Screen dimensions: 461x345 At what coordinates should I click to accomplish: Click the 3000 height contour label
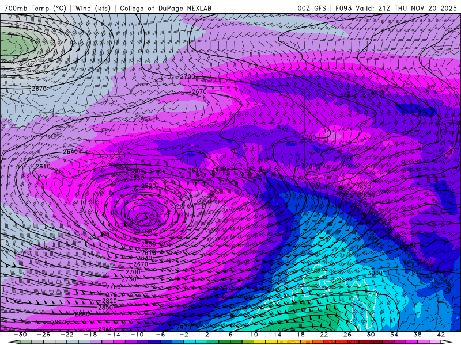(375, 273)
